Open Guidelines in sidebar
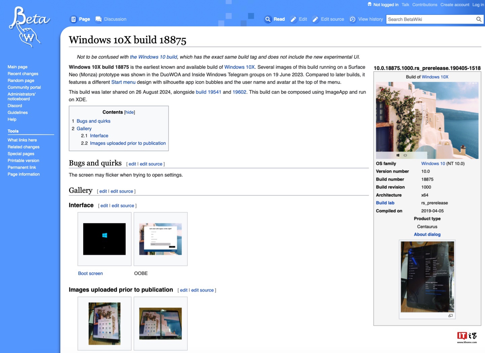485x353 pixels. pos(18,112)
